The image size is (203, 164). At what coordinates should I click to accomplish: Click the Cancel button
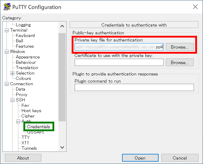pos(180,158)
